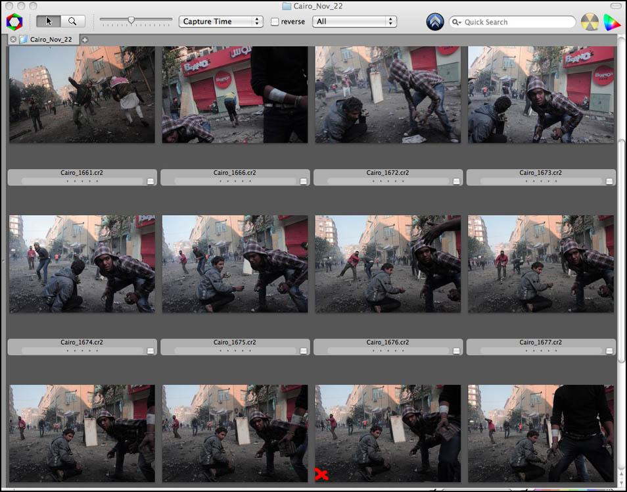Click the Cairo_1676.cr2 filename label
Viewport: 627px width, 492px height.
388,342
